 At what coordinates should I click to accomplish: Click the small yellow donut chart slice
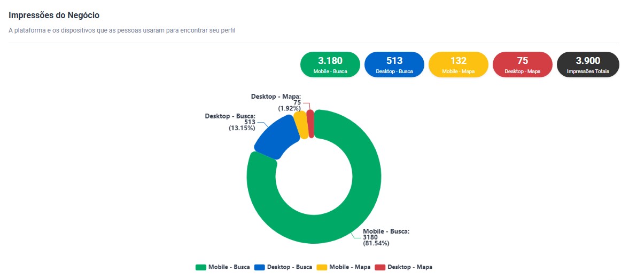click(301, 125)
